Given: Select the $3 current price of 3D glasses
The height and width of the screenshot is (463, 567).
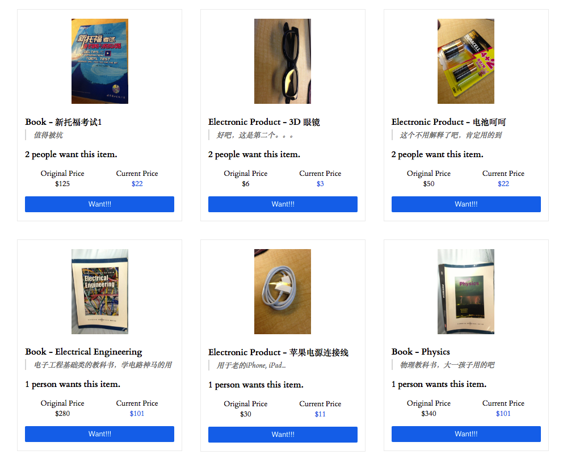Looking at the screenshot, I should coord(320,184).
